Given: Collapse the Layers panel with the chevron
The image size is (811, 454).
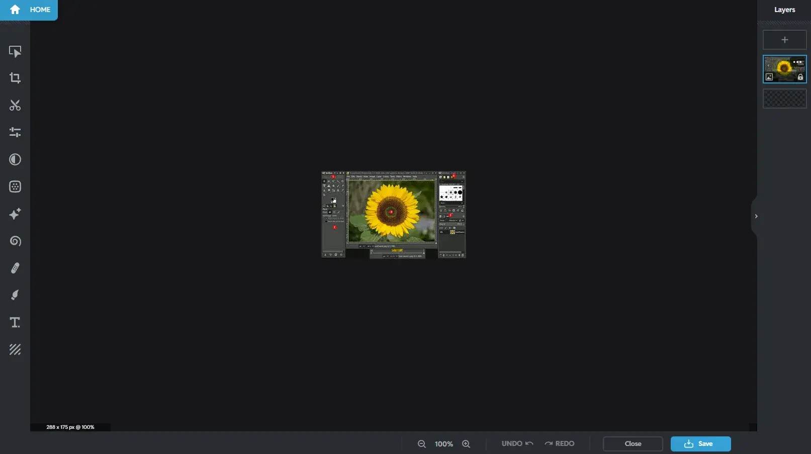Looking at the screenshot, I should tap(756, 216).
